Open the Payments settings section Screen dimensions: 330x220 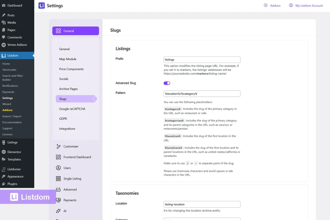tap(69, 200)
